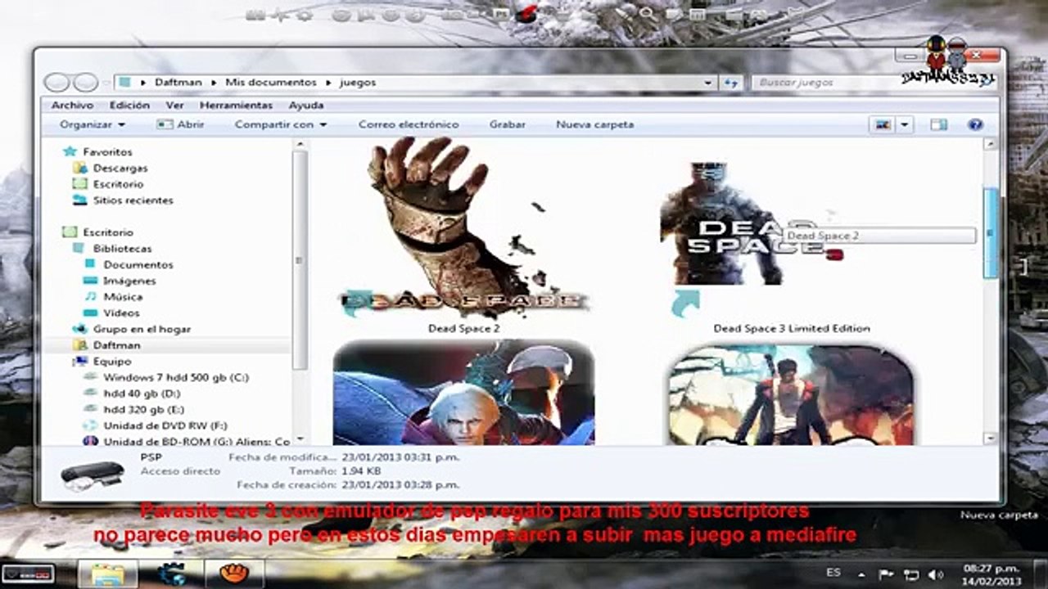Open the Vídeos library
This screenshot has width=1048, height=589.
click(x=121, y=313)
